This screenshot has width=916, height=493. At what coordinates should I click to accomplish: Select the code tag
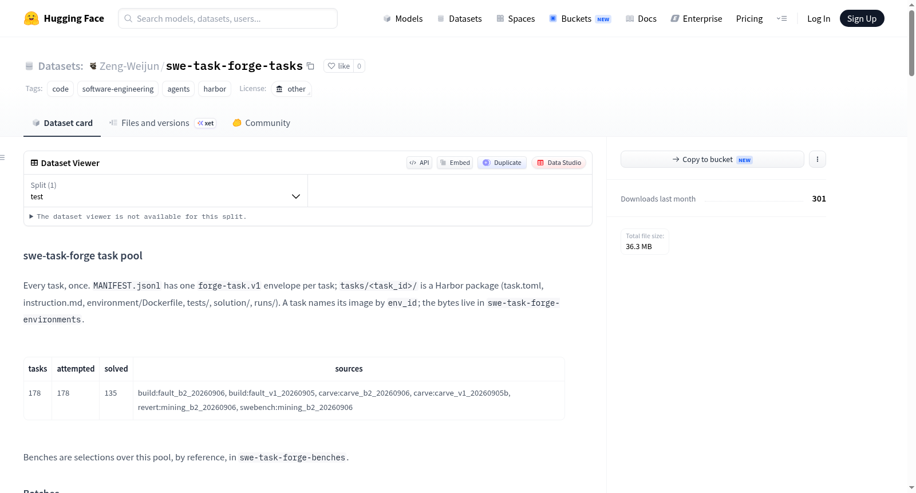(x=60, y=89)
